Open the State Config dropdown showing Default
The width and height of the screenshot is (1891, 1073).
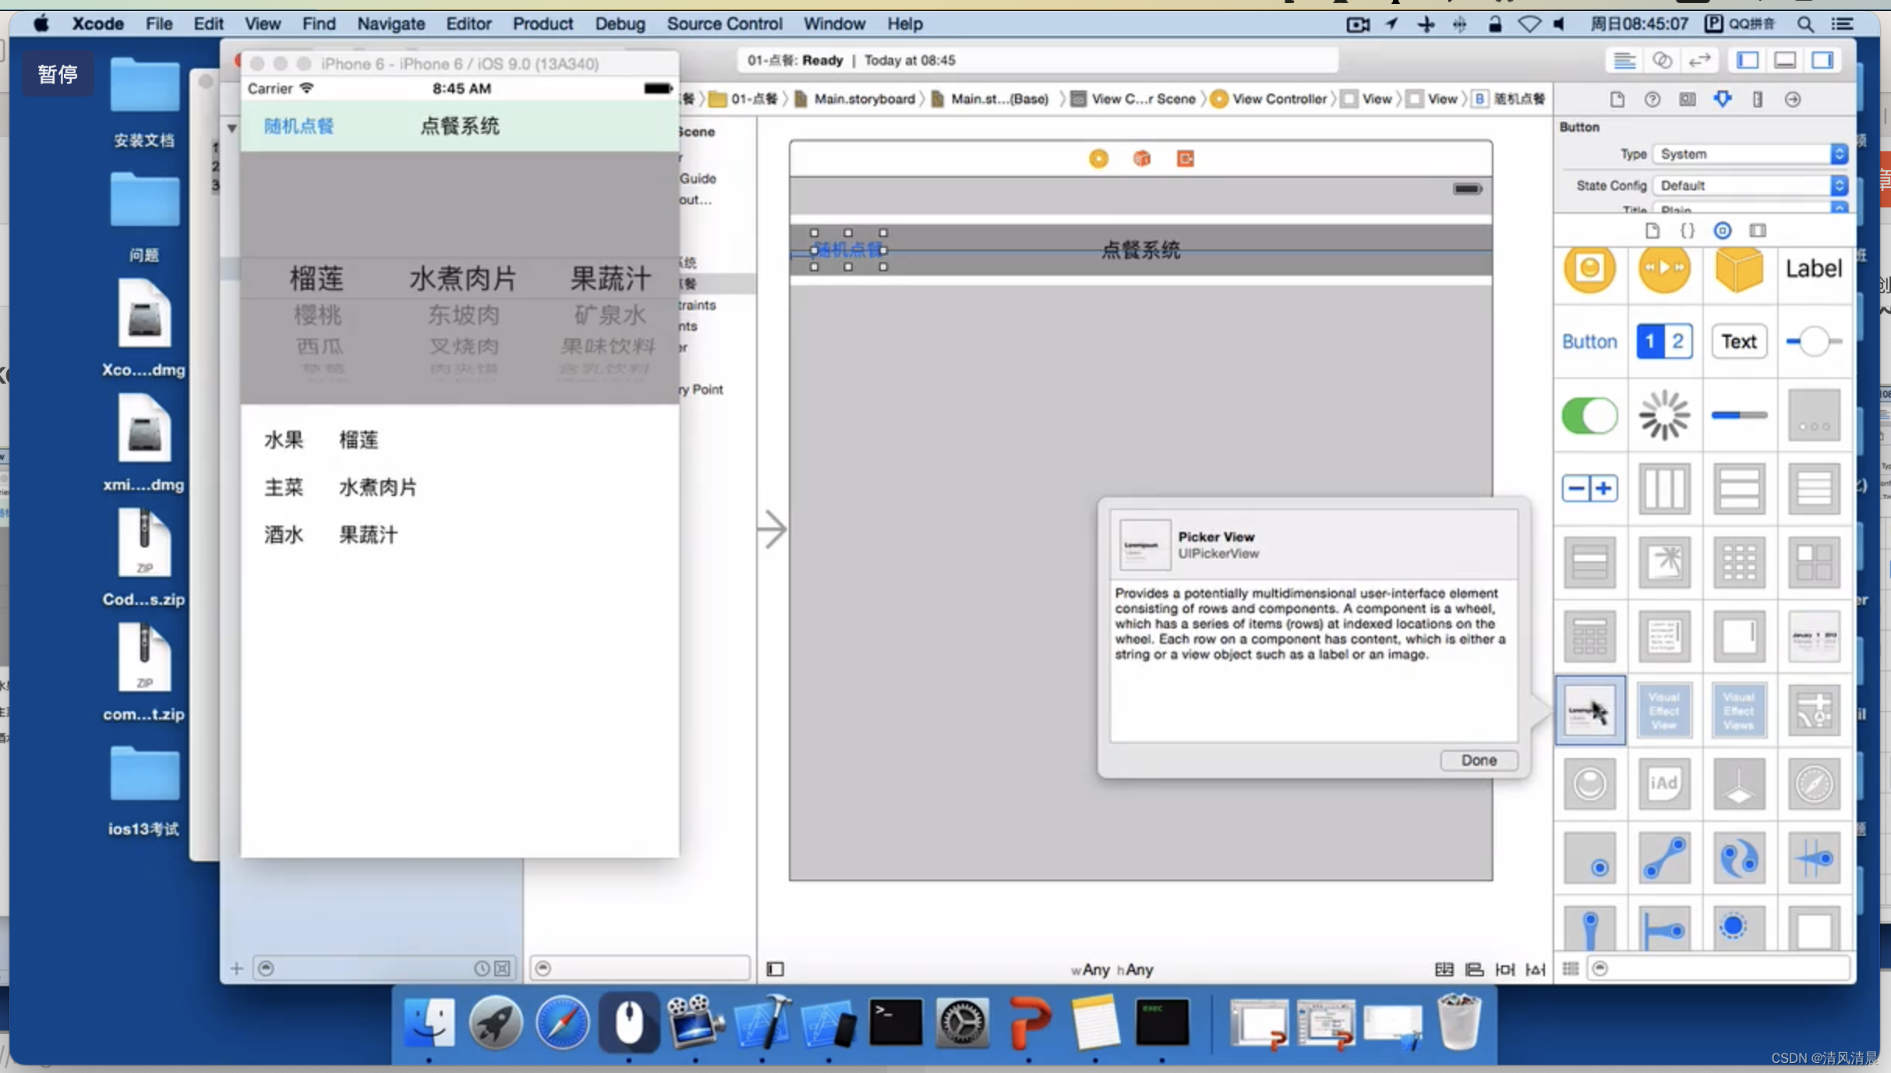pyautogui.click(x=1751, y=186)
